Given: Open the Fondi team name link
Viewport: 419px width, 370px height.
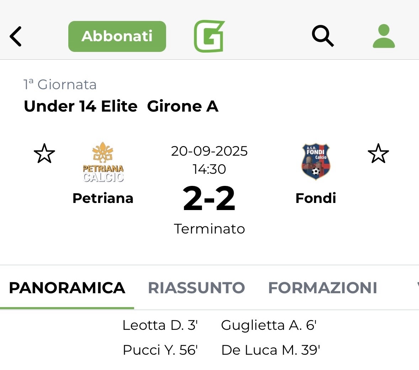Looking at the screenshot, I should (x=316, y=198).
